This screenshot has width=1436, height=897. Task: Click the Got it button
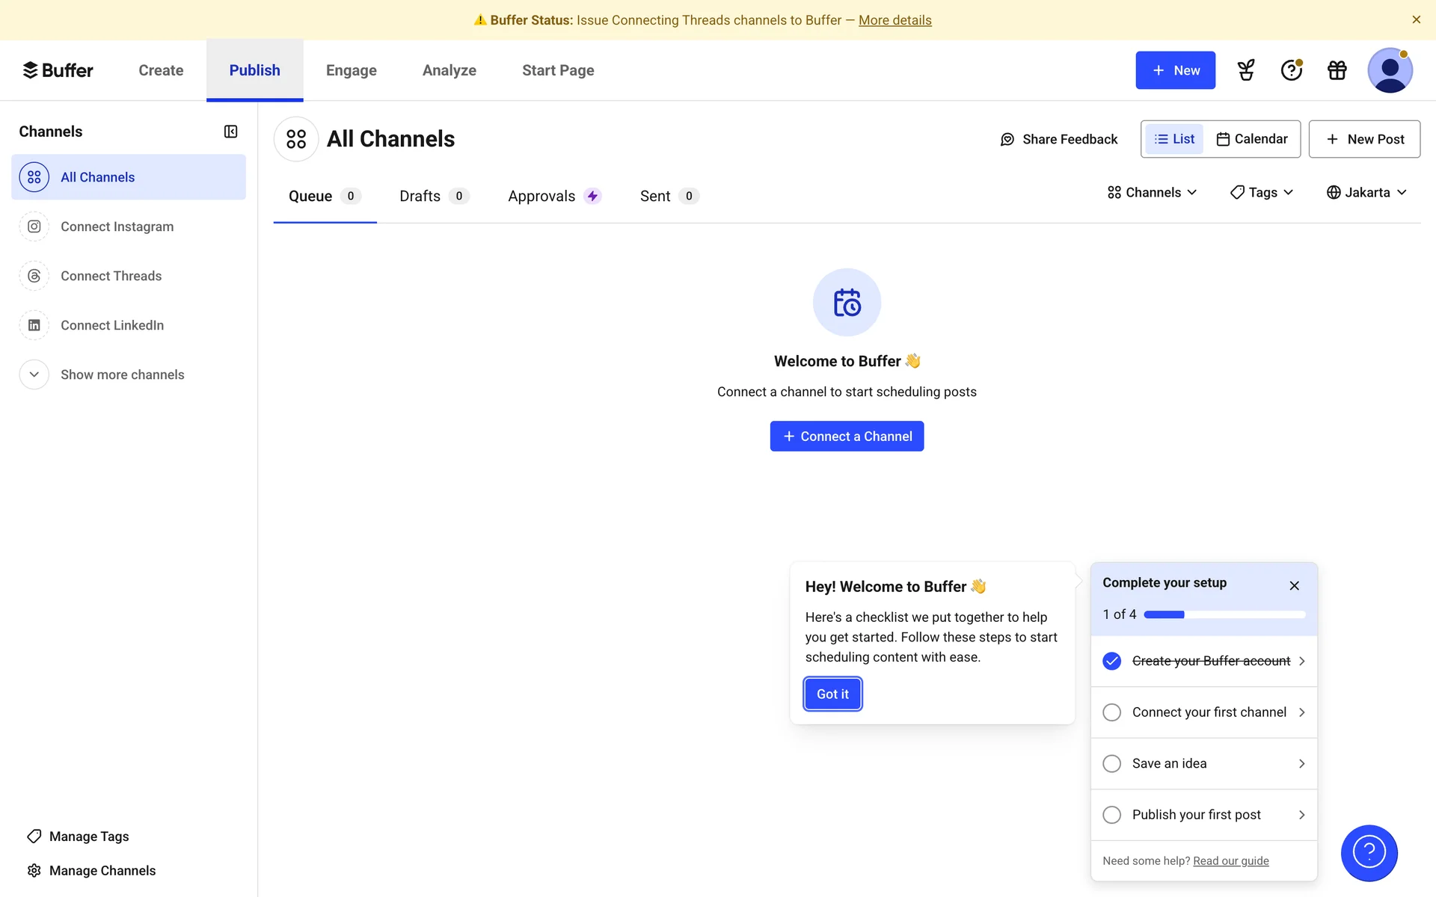tap(832, 694)
